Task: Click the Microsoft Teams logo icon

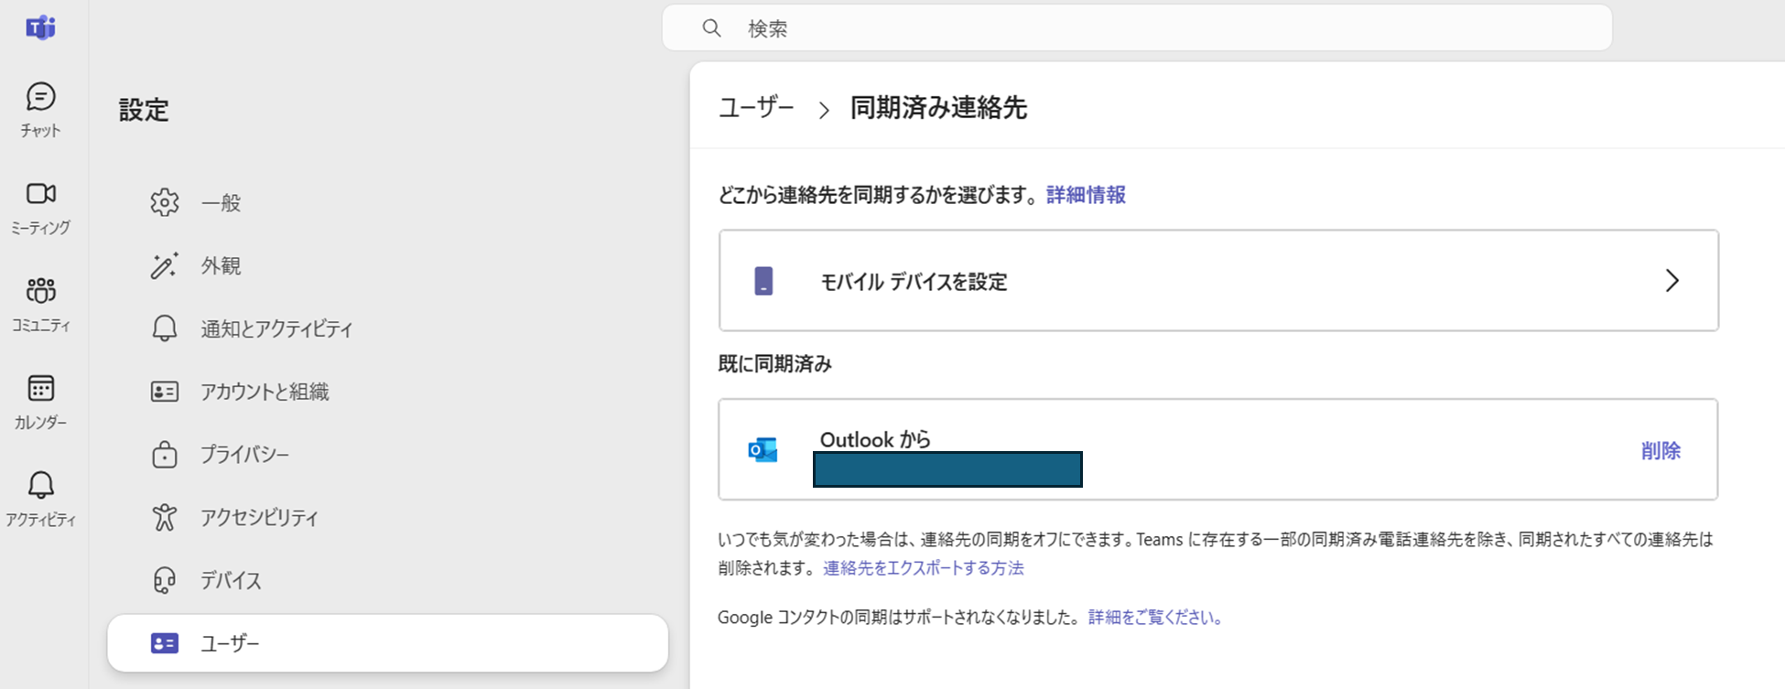Action: (41, 28)
